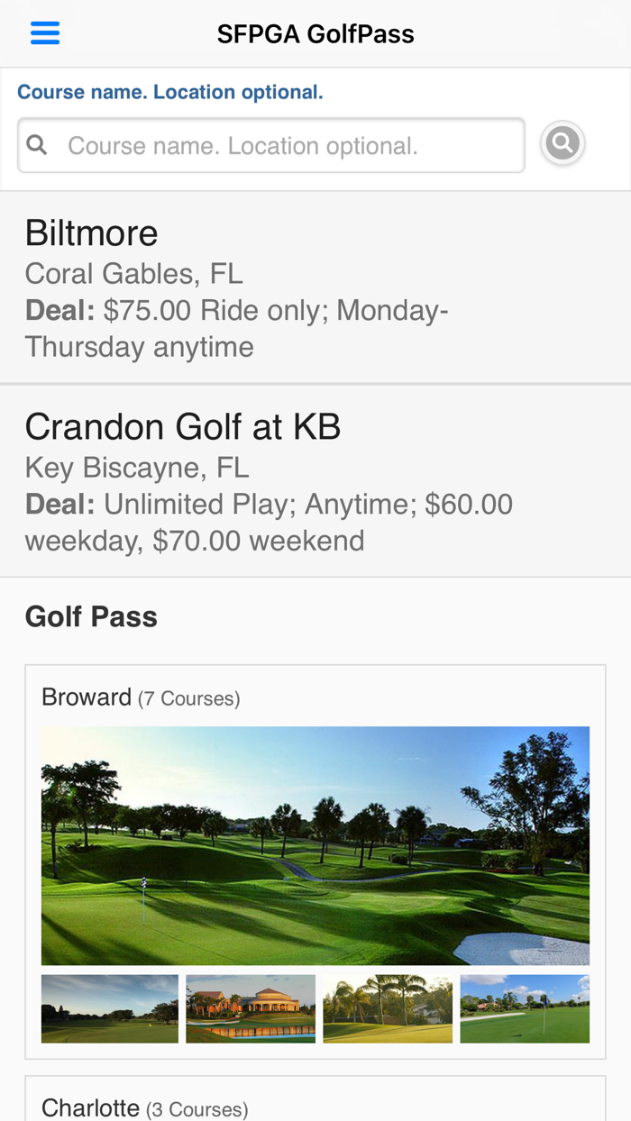Tap the clubhouse-at-sunset thumbnail
The image size is (631, 1121).
click(251, 1007)
